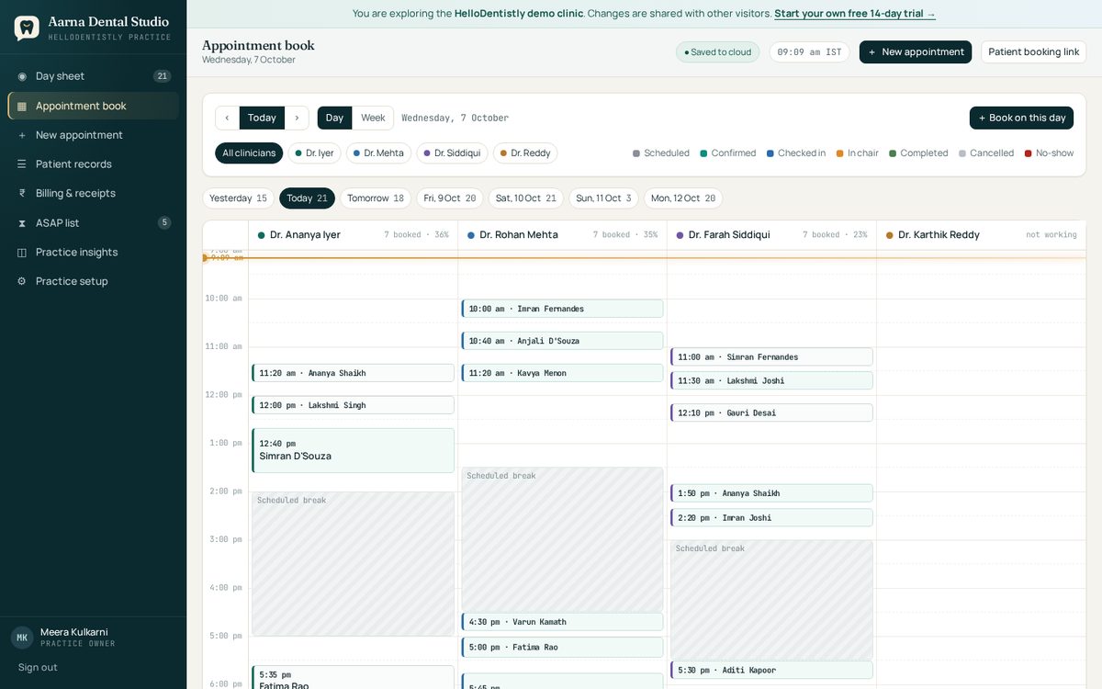
Task: Select the Fri, 9 Oct date tab
Action: pyautogui.click(x=450, y=198)
